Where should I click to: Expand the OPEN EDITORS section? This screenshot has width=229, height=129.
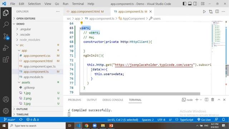(x=26, y=18)
